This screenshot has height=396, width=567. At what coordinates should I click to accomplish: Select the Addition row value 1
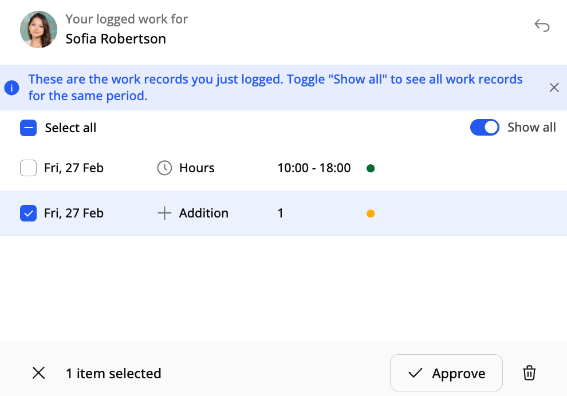tap(281, 213)
